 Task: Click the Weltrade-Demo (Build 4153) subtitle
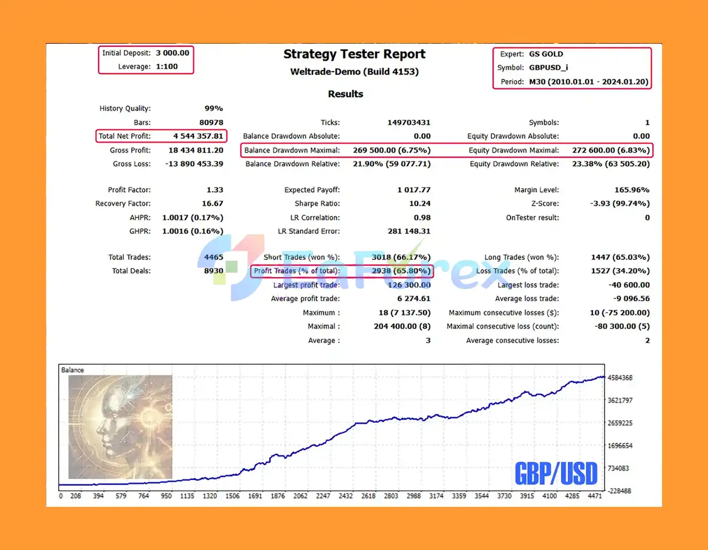click(x=354, y=72)
